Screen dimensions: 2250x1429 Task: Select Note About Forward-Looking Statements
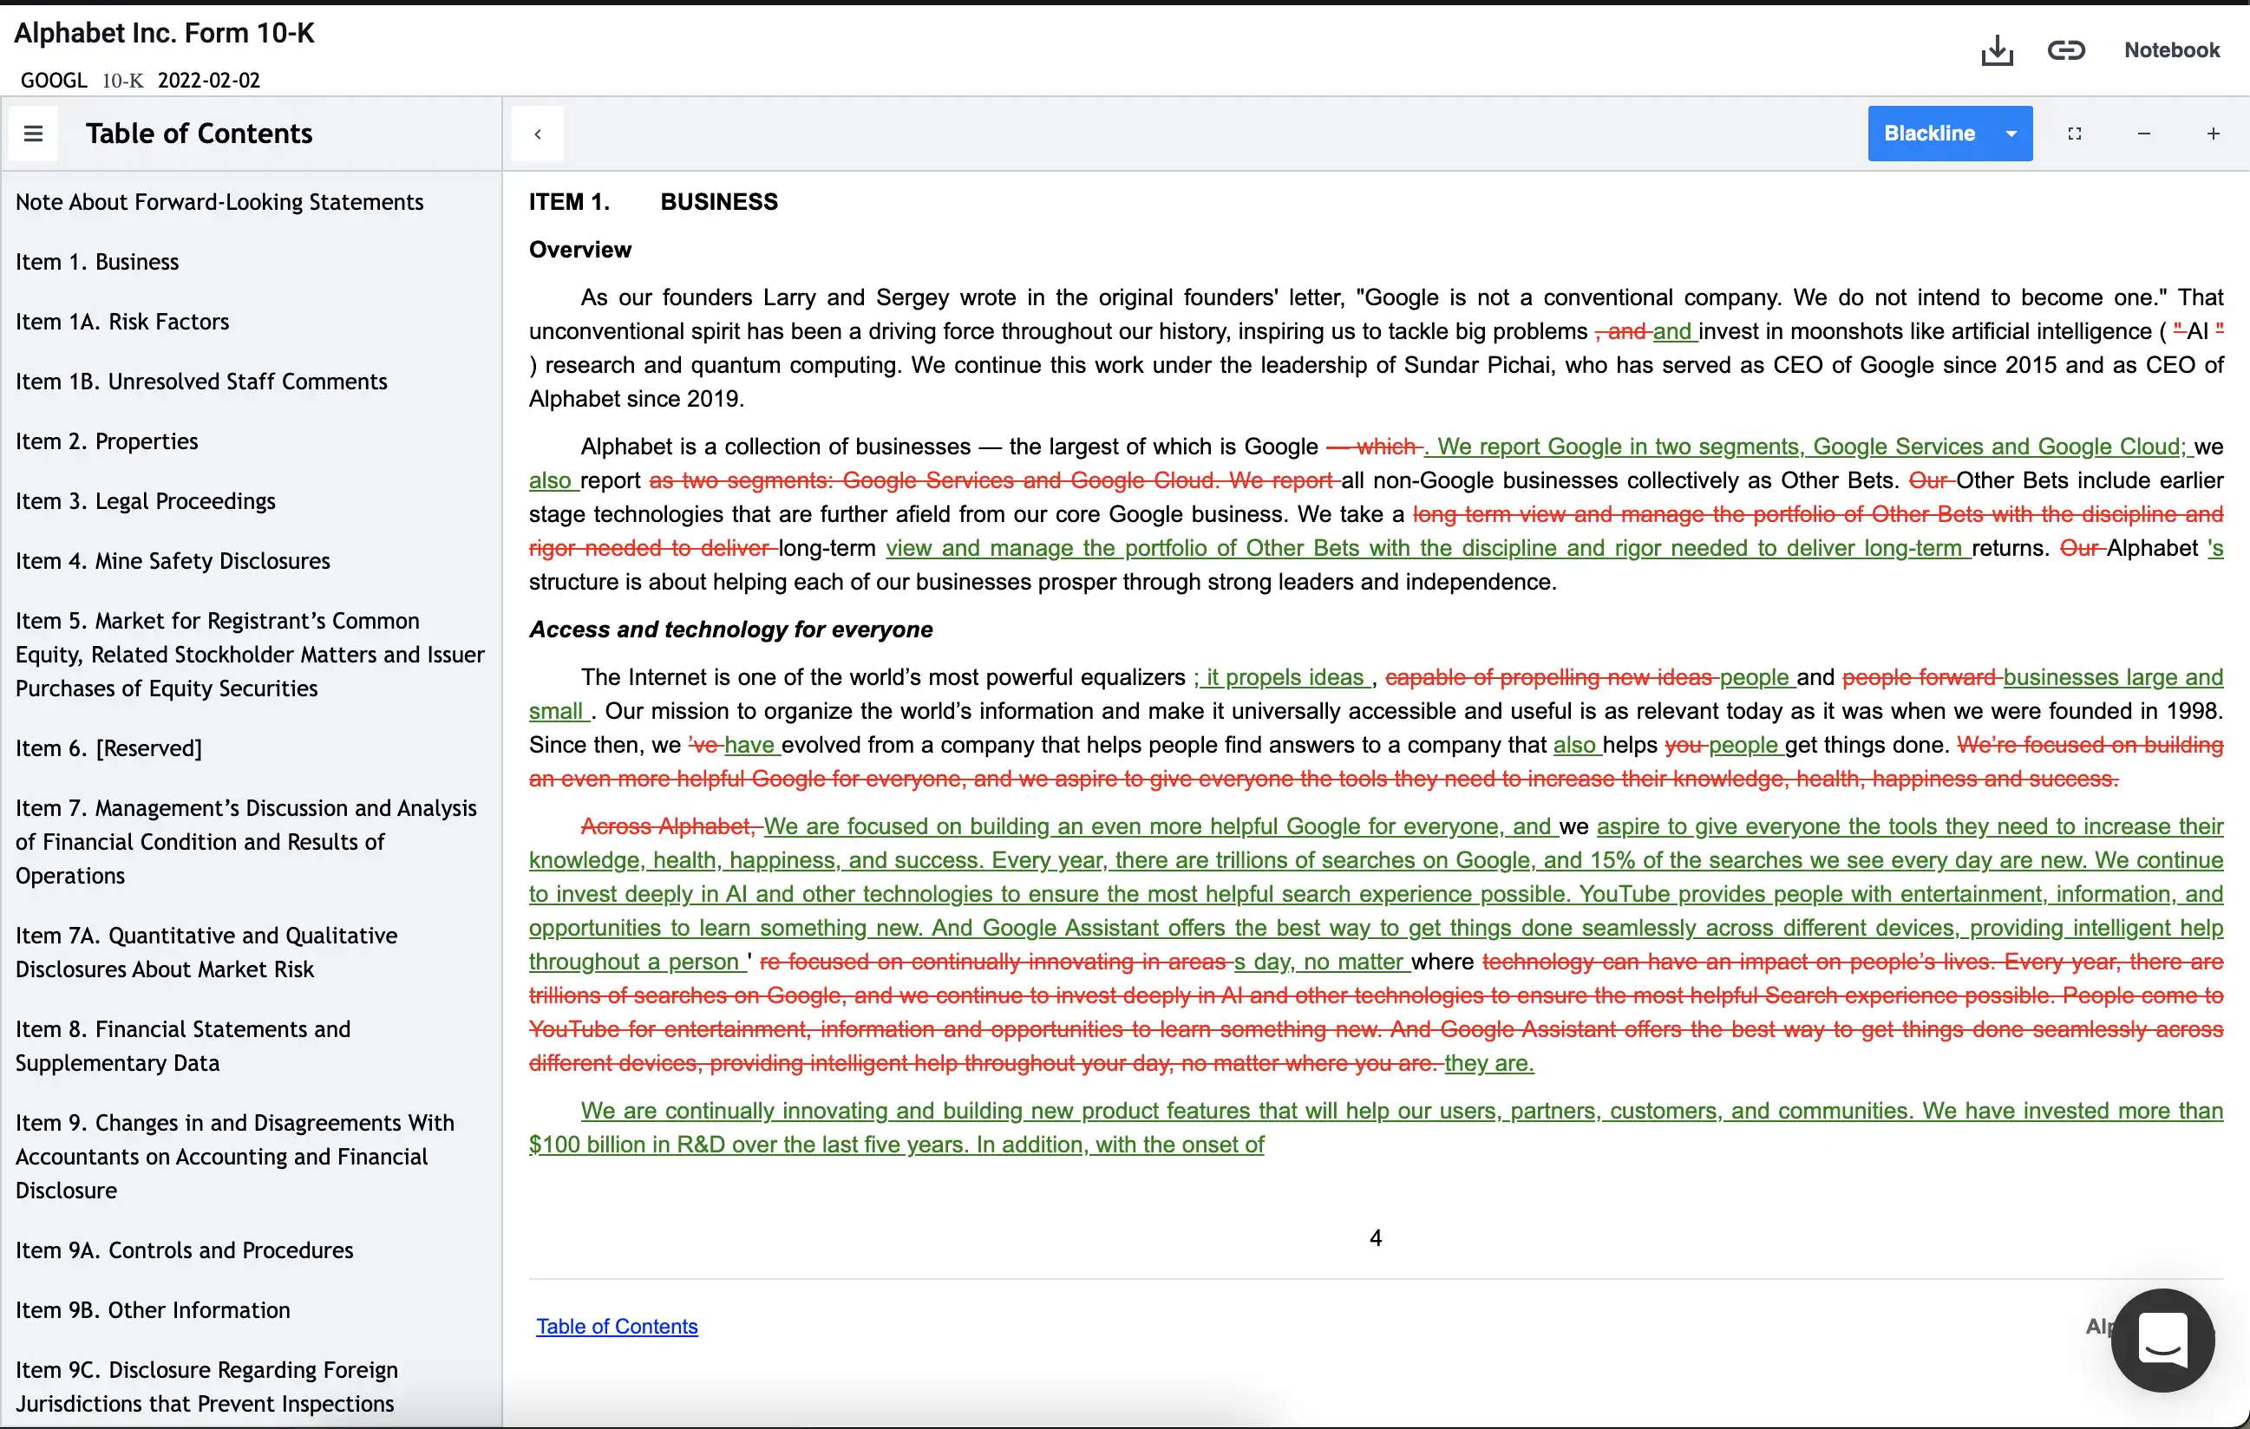pos(219,202)
